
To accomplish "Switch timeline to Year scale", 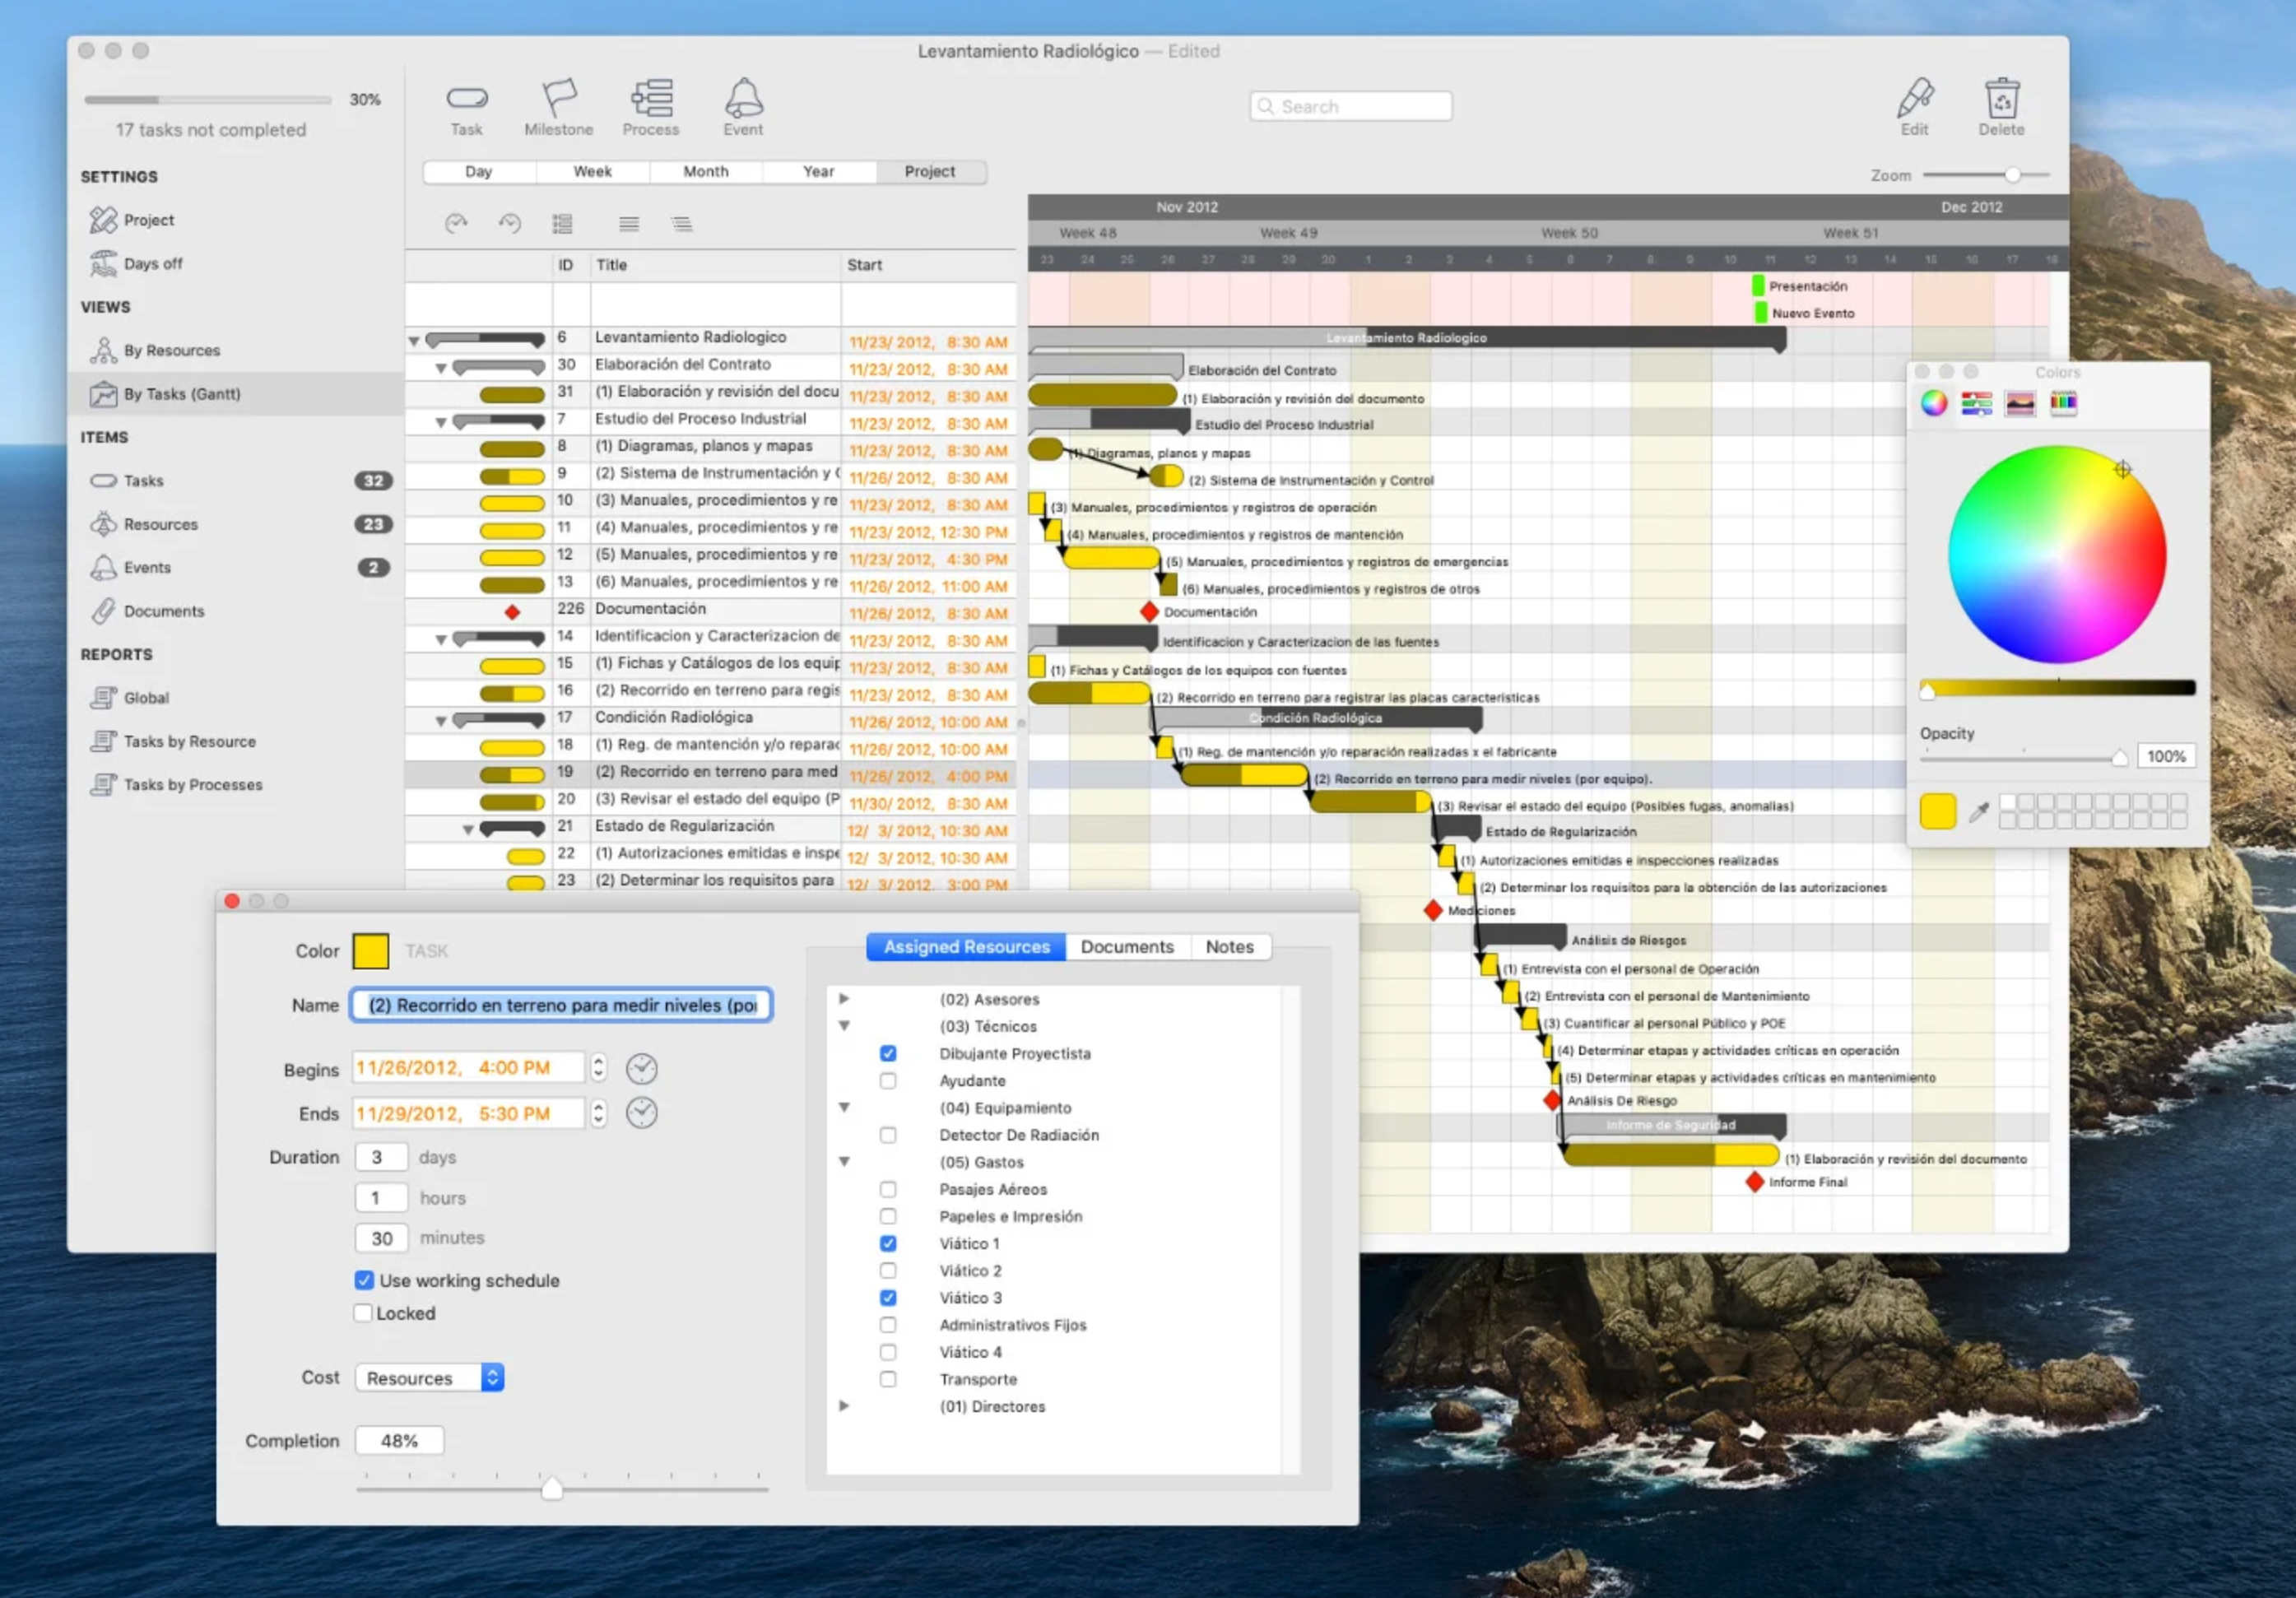I will coord(819,172).
